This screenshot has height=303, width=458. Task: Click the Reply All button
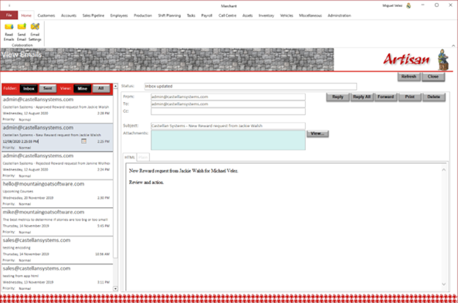coord(362,97)
